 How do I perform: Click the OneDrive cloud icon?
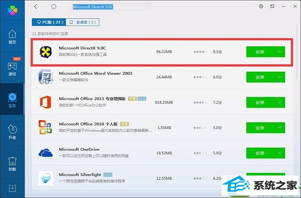tap(46, 153)
